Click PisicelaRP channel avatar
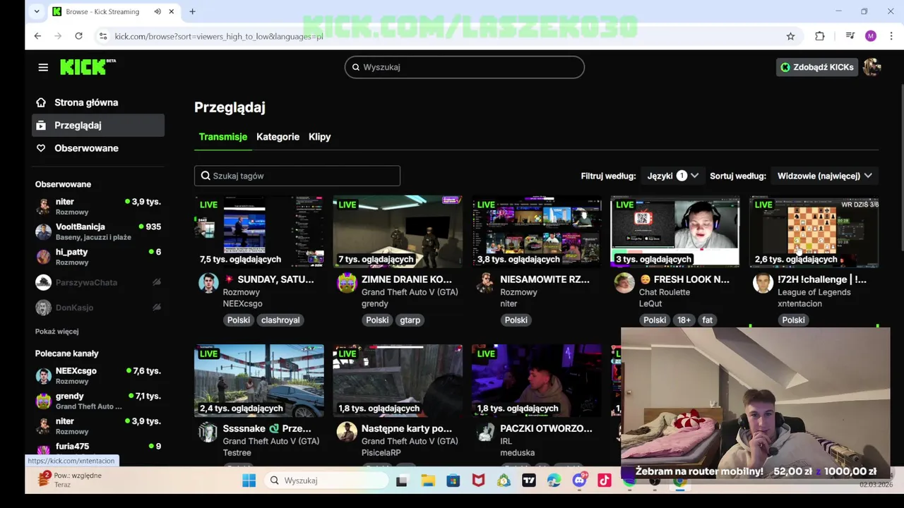 click(x=347, y=432)
